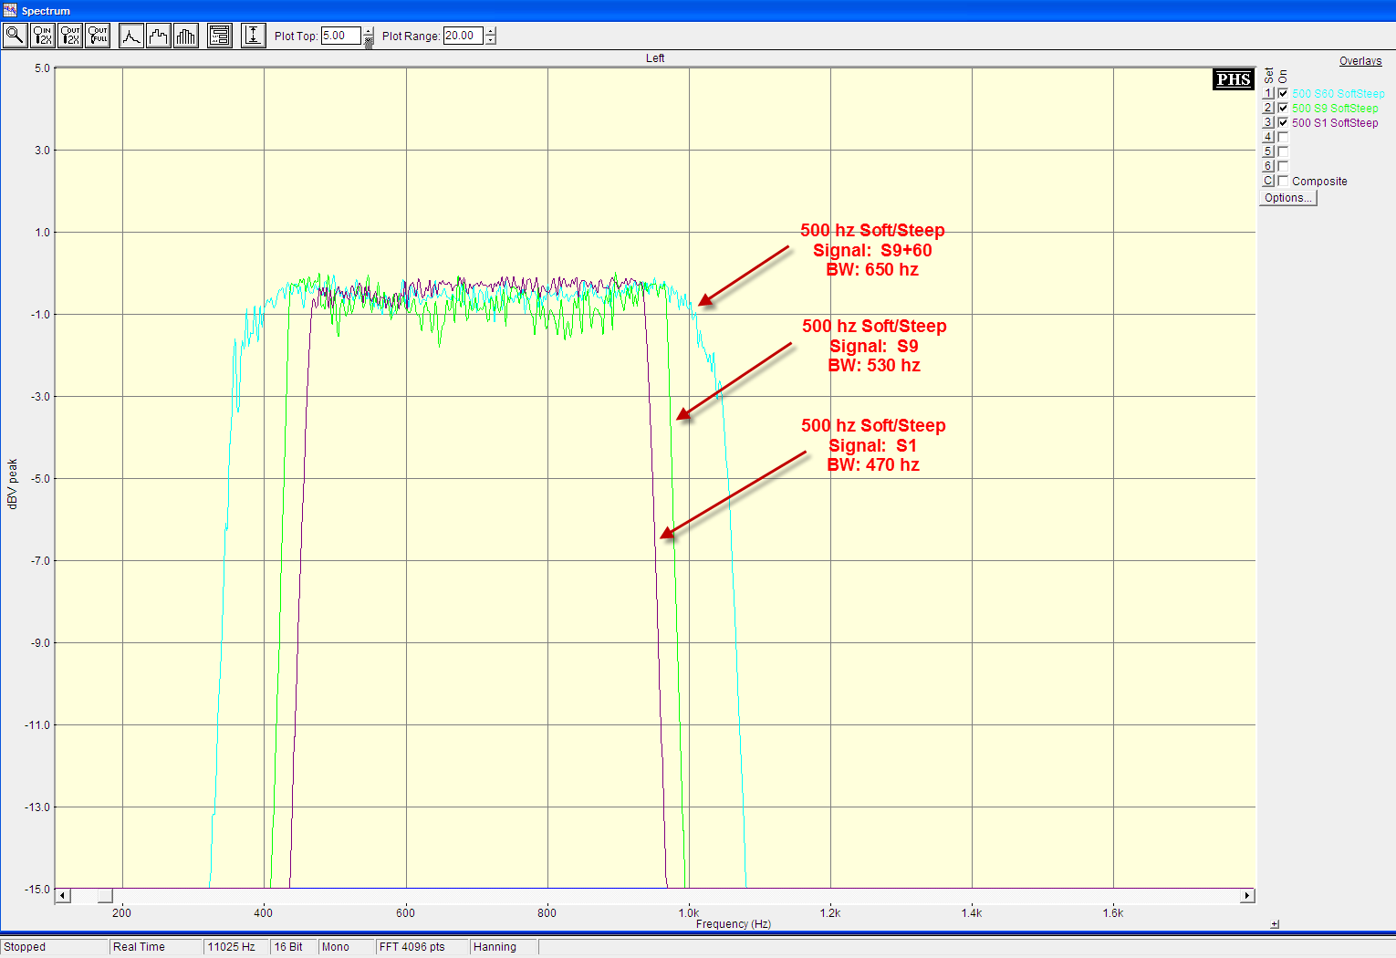Click the Zoom Out 2X icon

70,36
